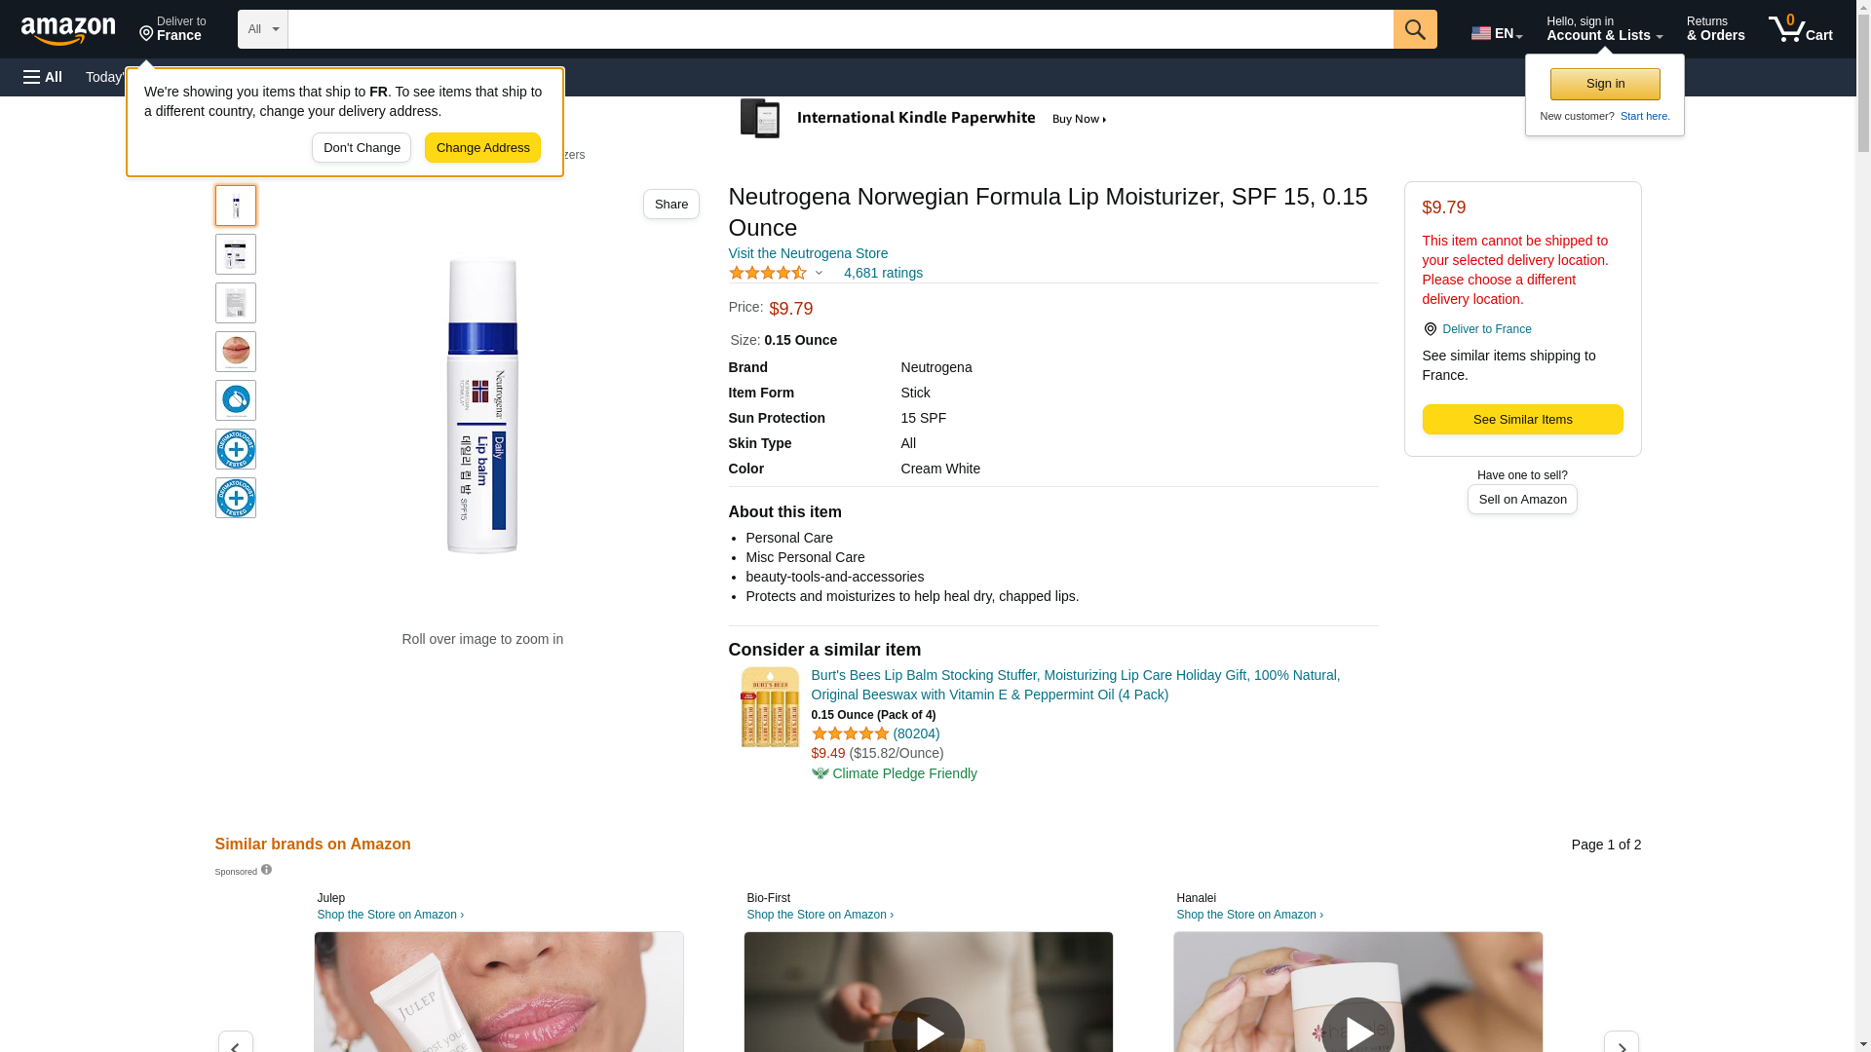Open the Burt's Bees Lip Balm product link

pos(1075,685)
